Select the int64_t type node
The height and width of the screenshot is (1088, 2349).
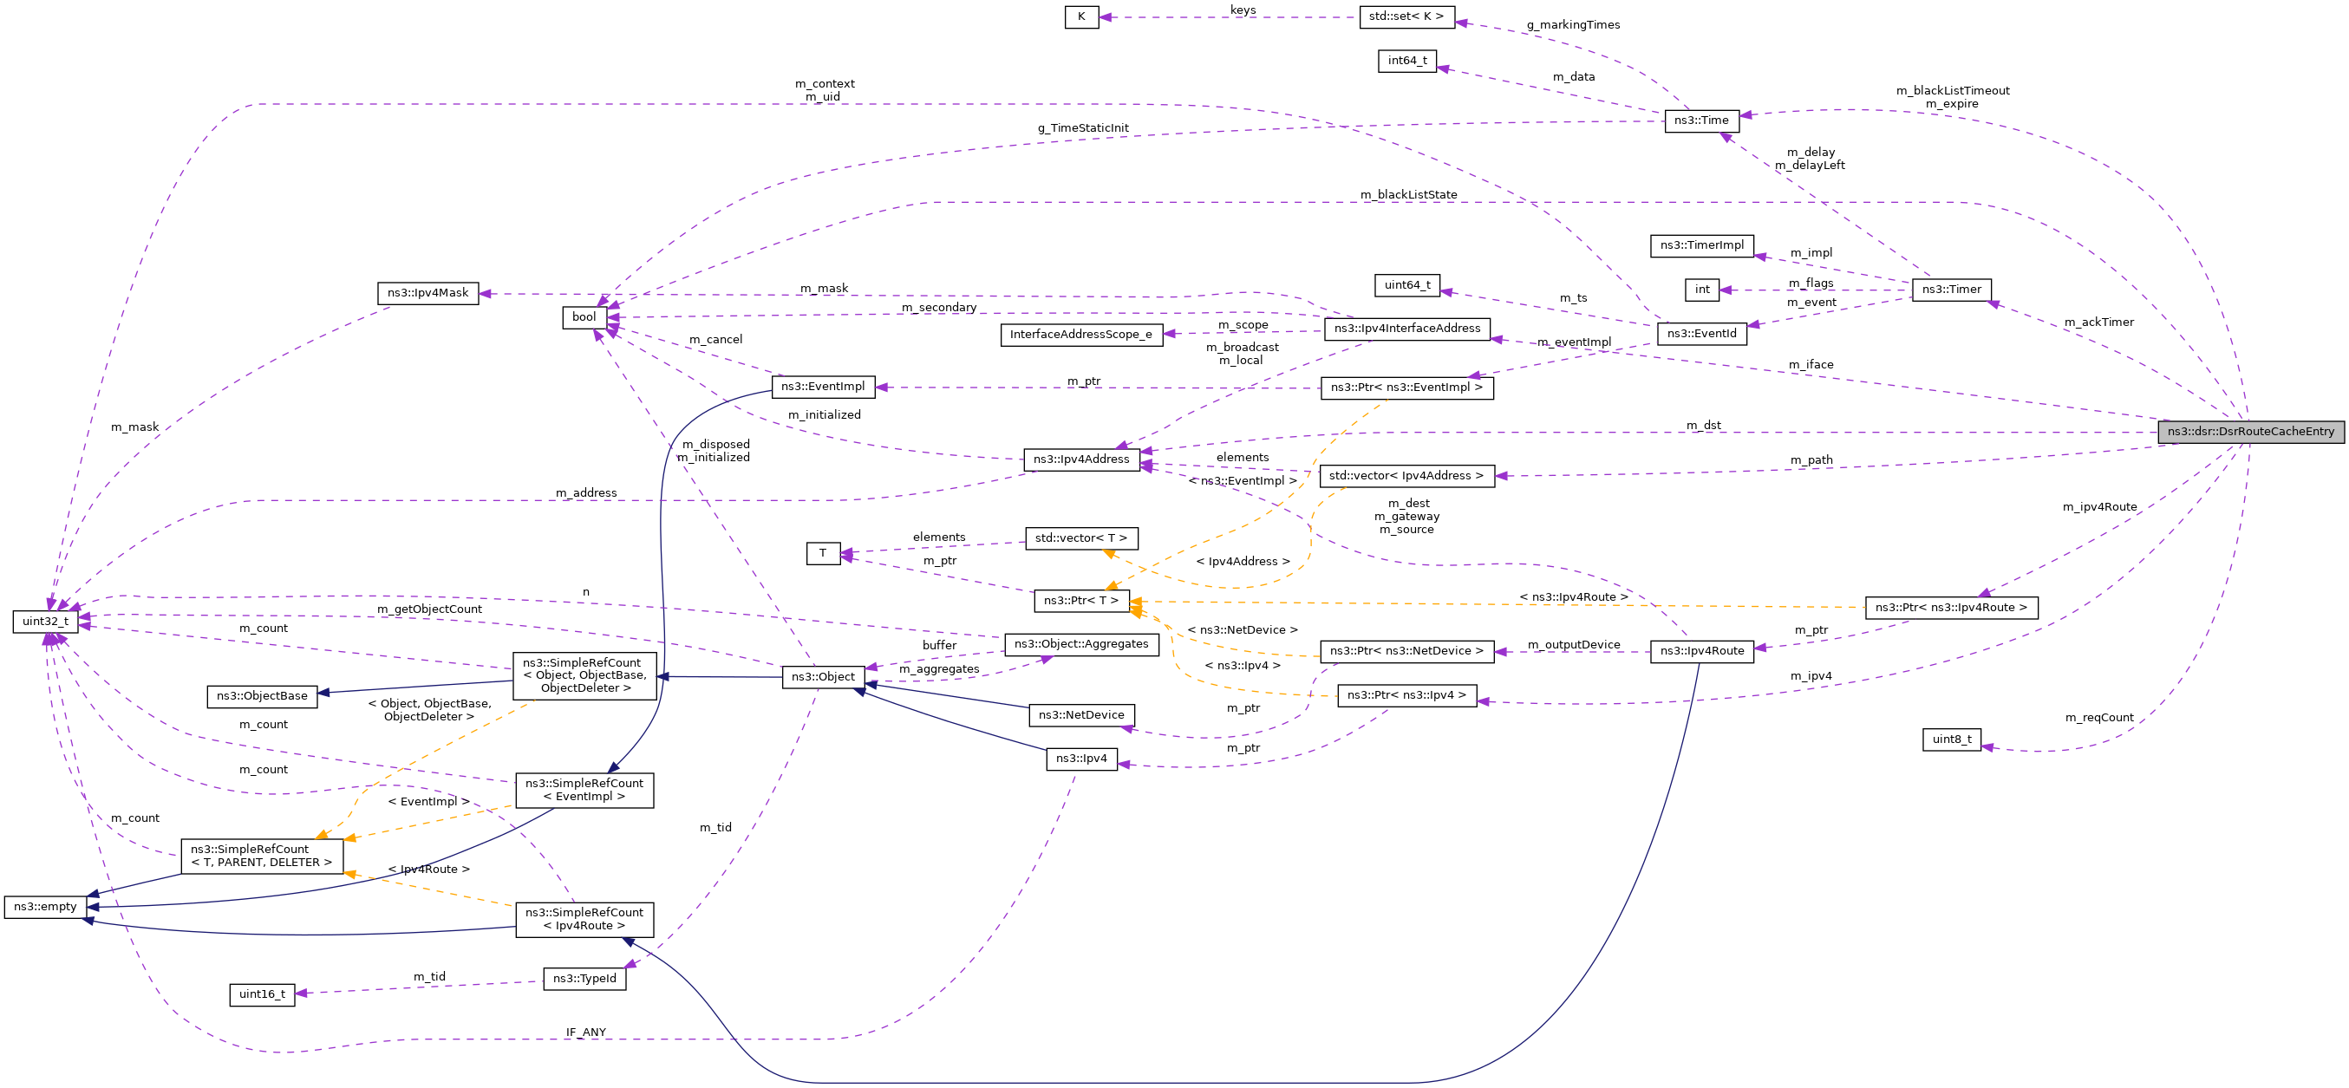point(1407,61)
